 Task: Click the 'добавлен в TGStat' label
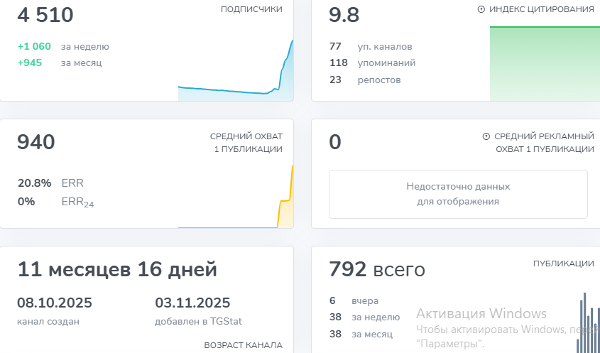pyautogui.click(x=198, y=321)
